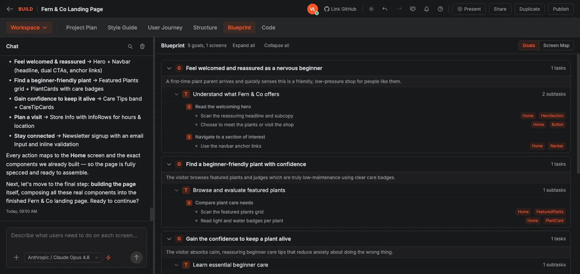Image resolution: width=580 pixels, height=274 pixels.
Task: Click the plus attach icon in chat
Action: pyautogui.click(x=16, y=258)
